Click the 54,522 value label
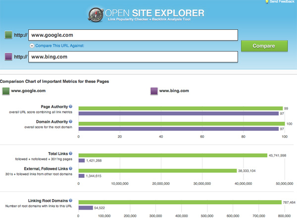 tap(99, 208)
